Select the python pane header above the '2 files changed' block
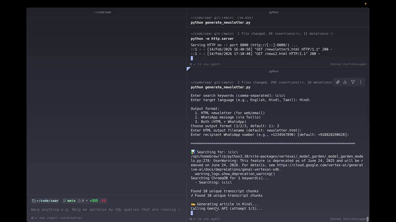Screen dimensions: 396x222 tap(274, 71)
